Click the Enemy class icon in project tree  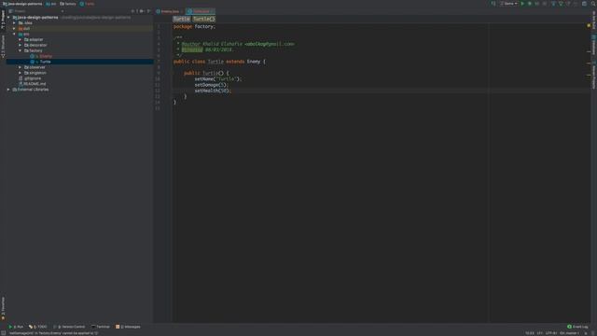pyautogui.click(x=33, y=56)
